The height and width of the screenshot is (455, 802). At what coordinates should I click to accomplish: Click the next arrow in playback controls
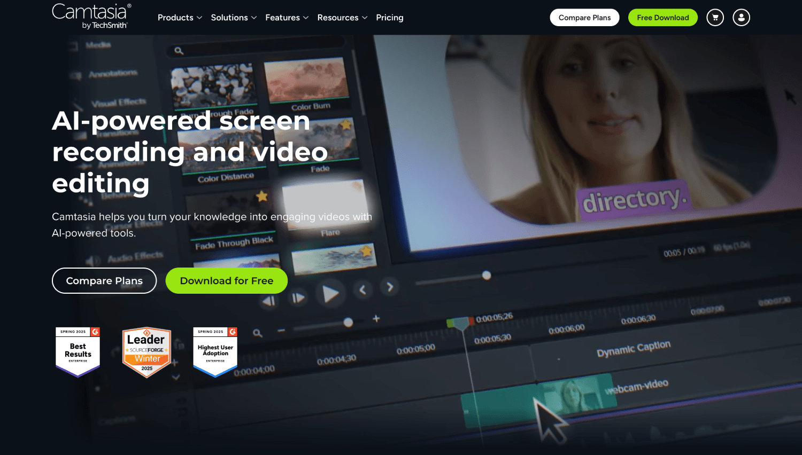pos(390,287)
